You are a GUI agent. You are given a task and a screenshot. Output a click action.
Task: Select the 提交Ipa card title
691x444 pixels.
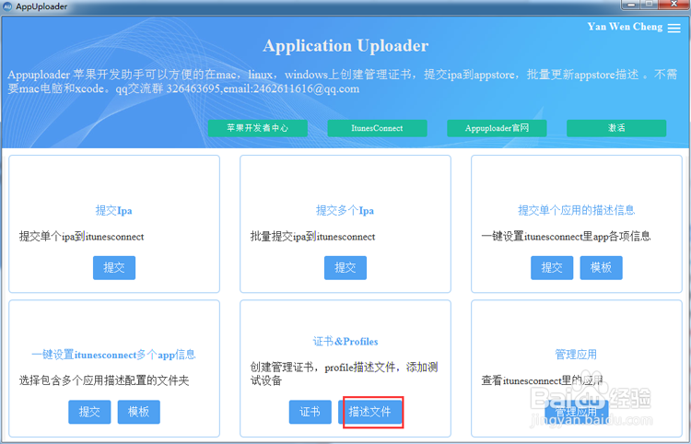[x=113, y=211]
